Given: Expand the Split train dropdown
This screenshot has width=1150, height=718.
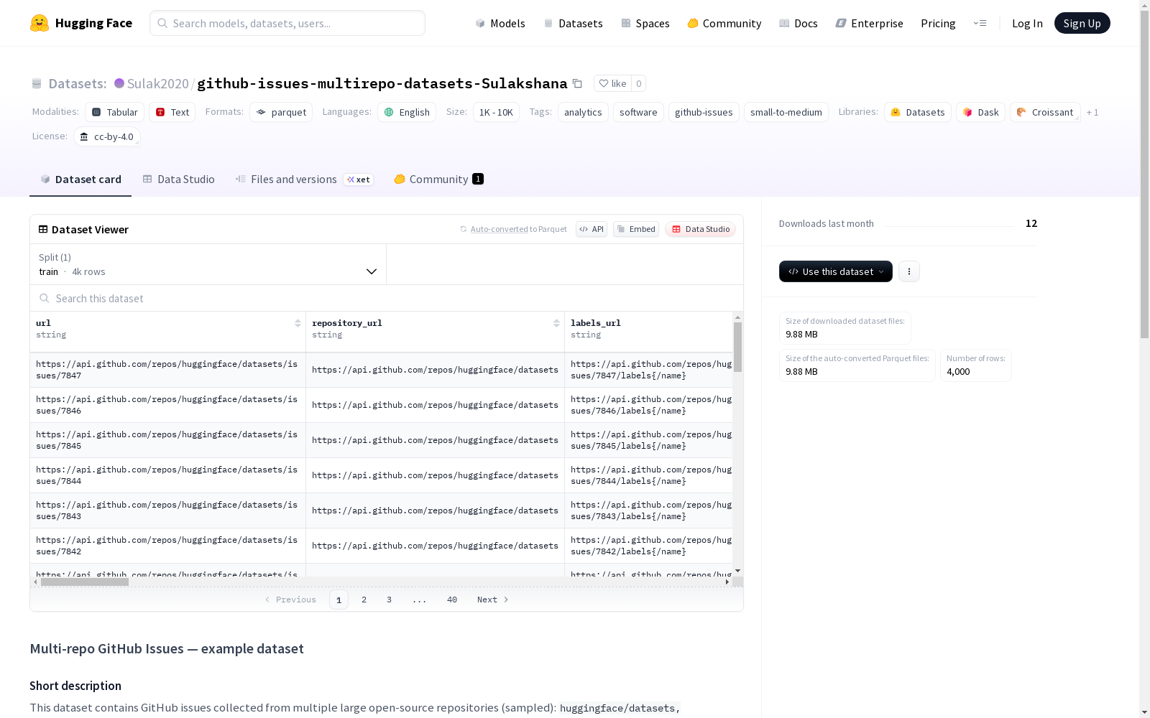Looking at the screenshot, I should [x=208, y=264].
